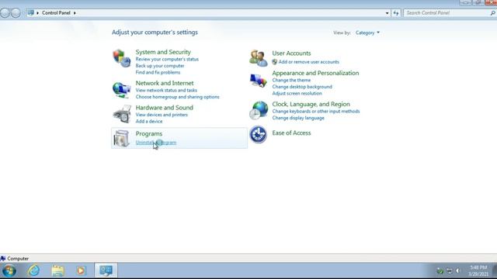
Task: Click Adjust screen resolution link
Action: [297, 93]
